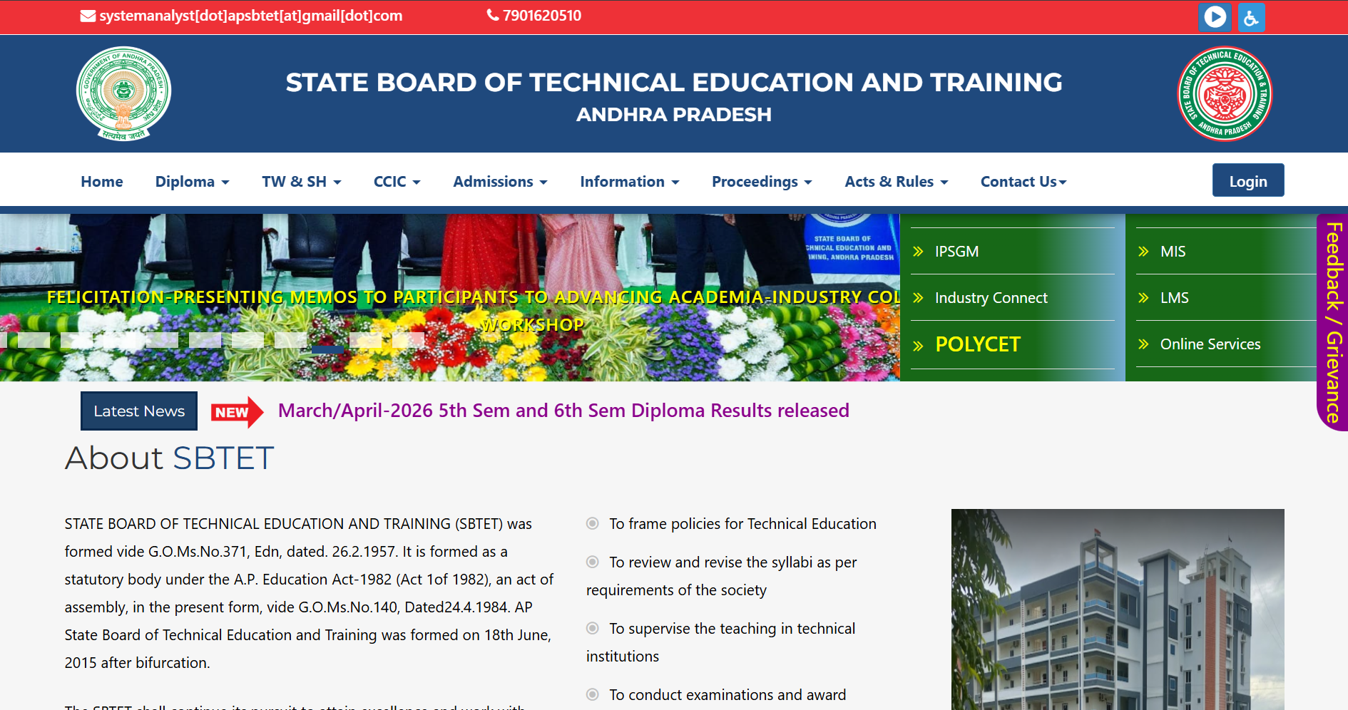Click "To conduct examinations and award" text
Image resolution: width=1348 pixels, height=710 pixels.
[x=727, y=695]
